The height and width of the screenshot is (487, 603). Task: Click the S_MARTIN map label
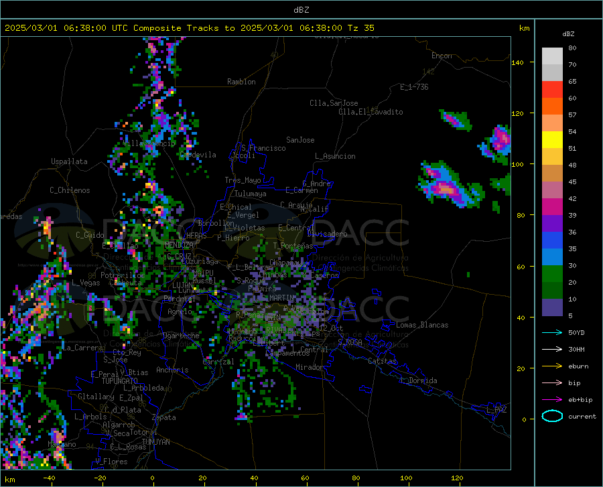click(x=277, y=297)
